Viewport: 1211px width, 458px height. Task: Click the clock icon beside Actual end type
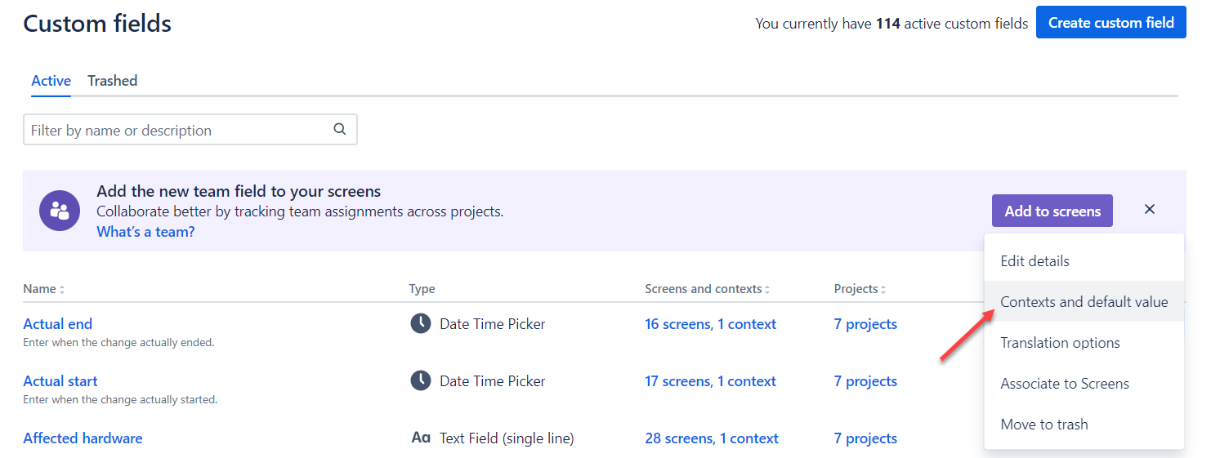(x=420, y=323)
